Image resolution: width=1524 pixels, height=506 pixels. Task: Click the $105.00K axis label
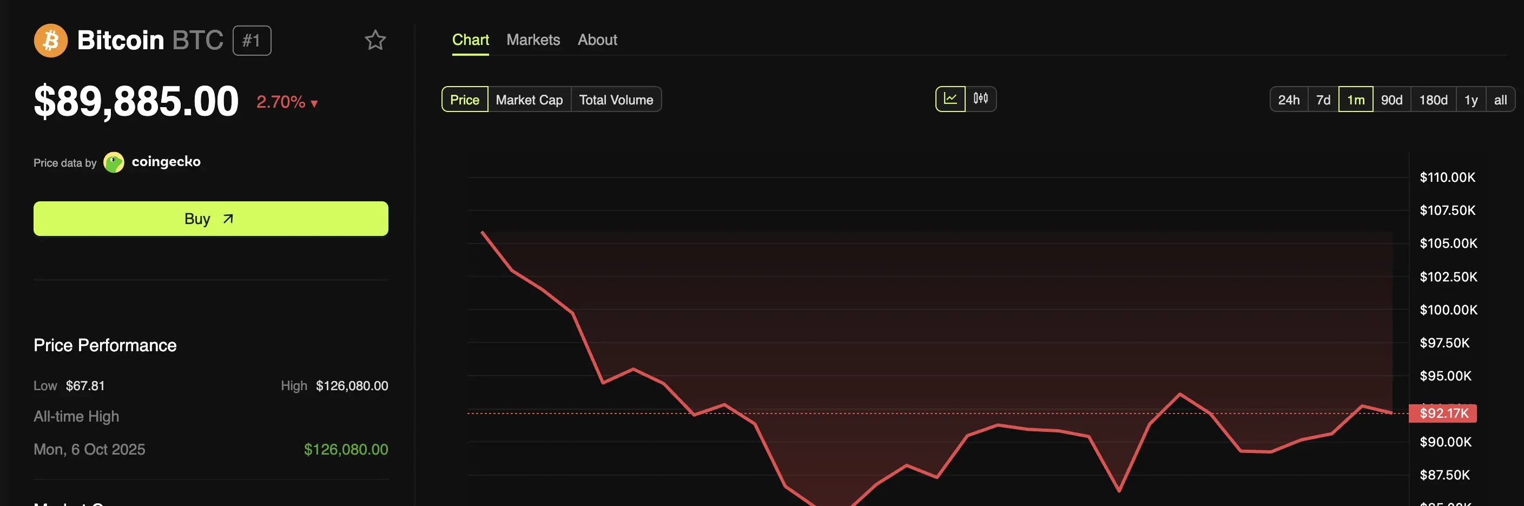click(1448, 243)
